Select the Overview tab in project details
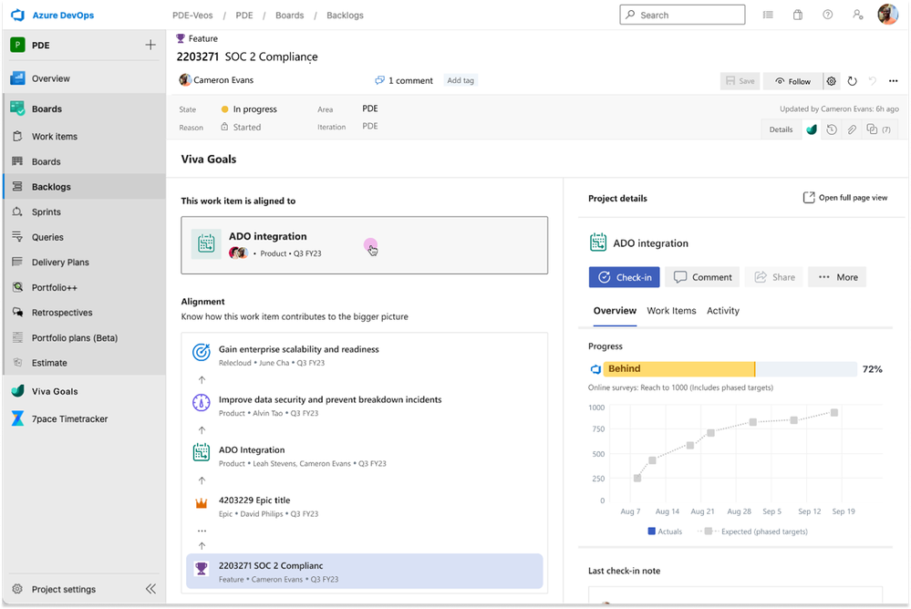911x609 pixels. coord(615,310)
